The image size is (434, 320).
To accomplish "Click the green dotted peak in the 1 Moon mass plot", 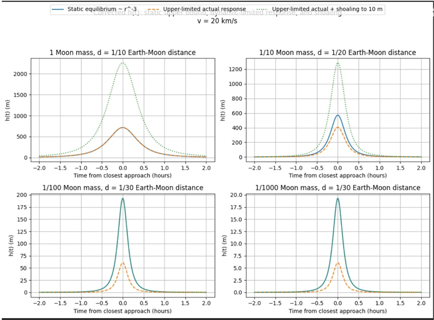I will 122,63.
